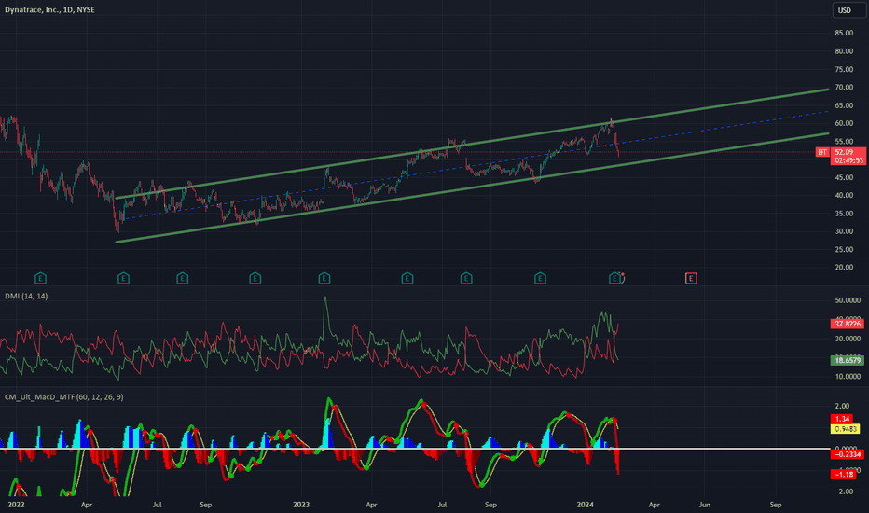Open the February 2023 earnings marker
Image resolution: width=869 pixels, height=513 pixels.
click(x=324, y=278)
